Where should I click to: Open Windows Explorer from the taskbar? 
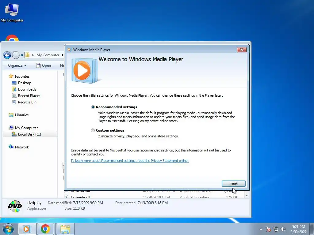tap(65, 229)
